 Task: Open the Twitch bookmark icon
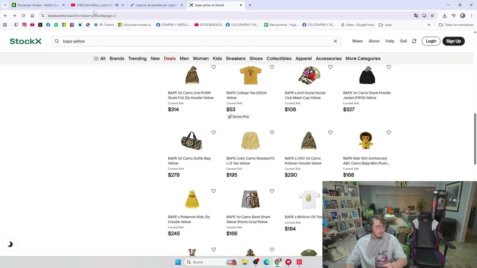[16, 25]
